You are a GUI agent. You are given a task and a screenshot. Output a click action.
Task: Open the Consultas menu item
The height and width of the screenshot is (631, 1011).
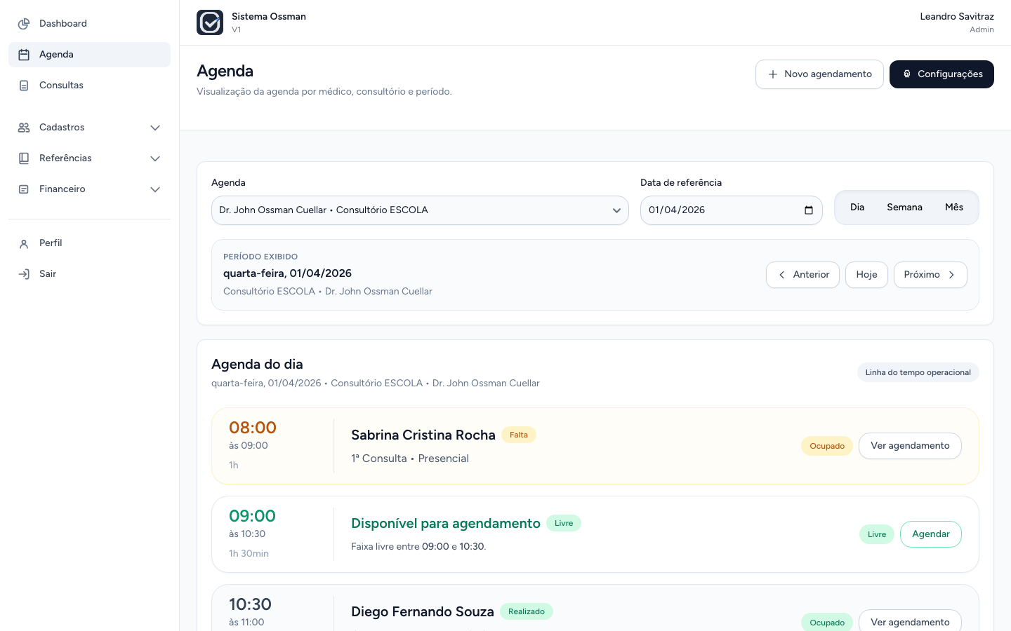[x=89, y=86]
